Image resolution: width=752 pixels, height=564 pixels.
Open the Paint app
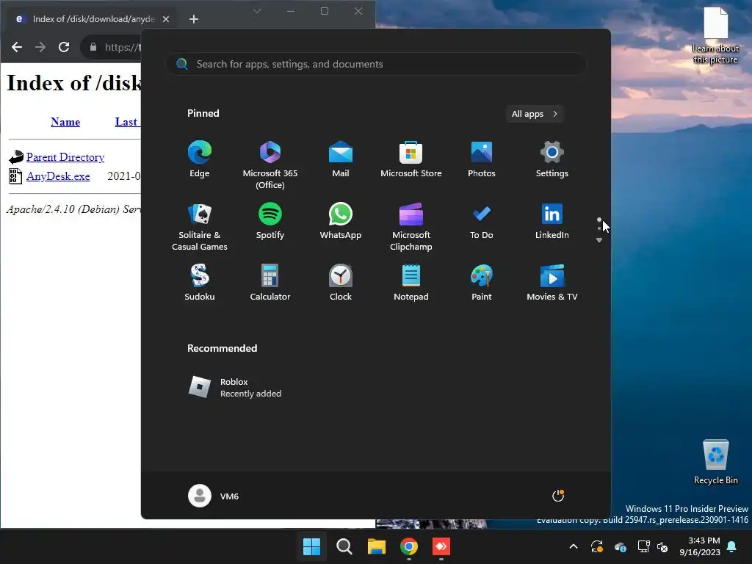pyautogui.click(x=482, y=283)
